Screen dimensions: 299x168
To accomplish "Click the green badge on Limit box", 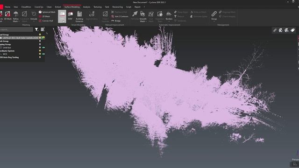I will coord(43,48).
